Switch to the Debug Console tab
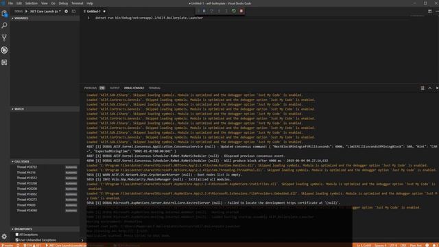 (x=134, y=88)
